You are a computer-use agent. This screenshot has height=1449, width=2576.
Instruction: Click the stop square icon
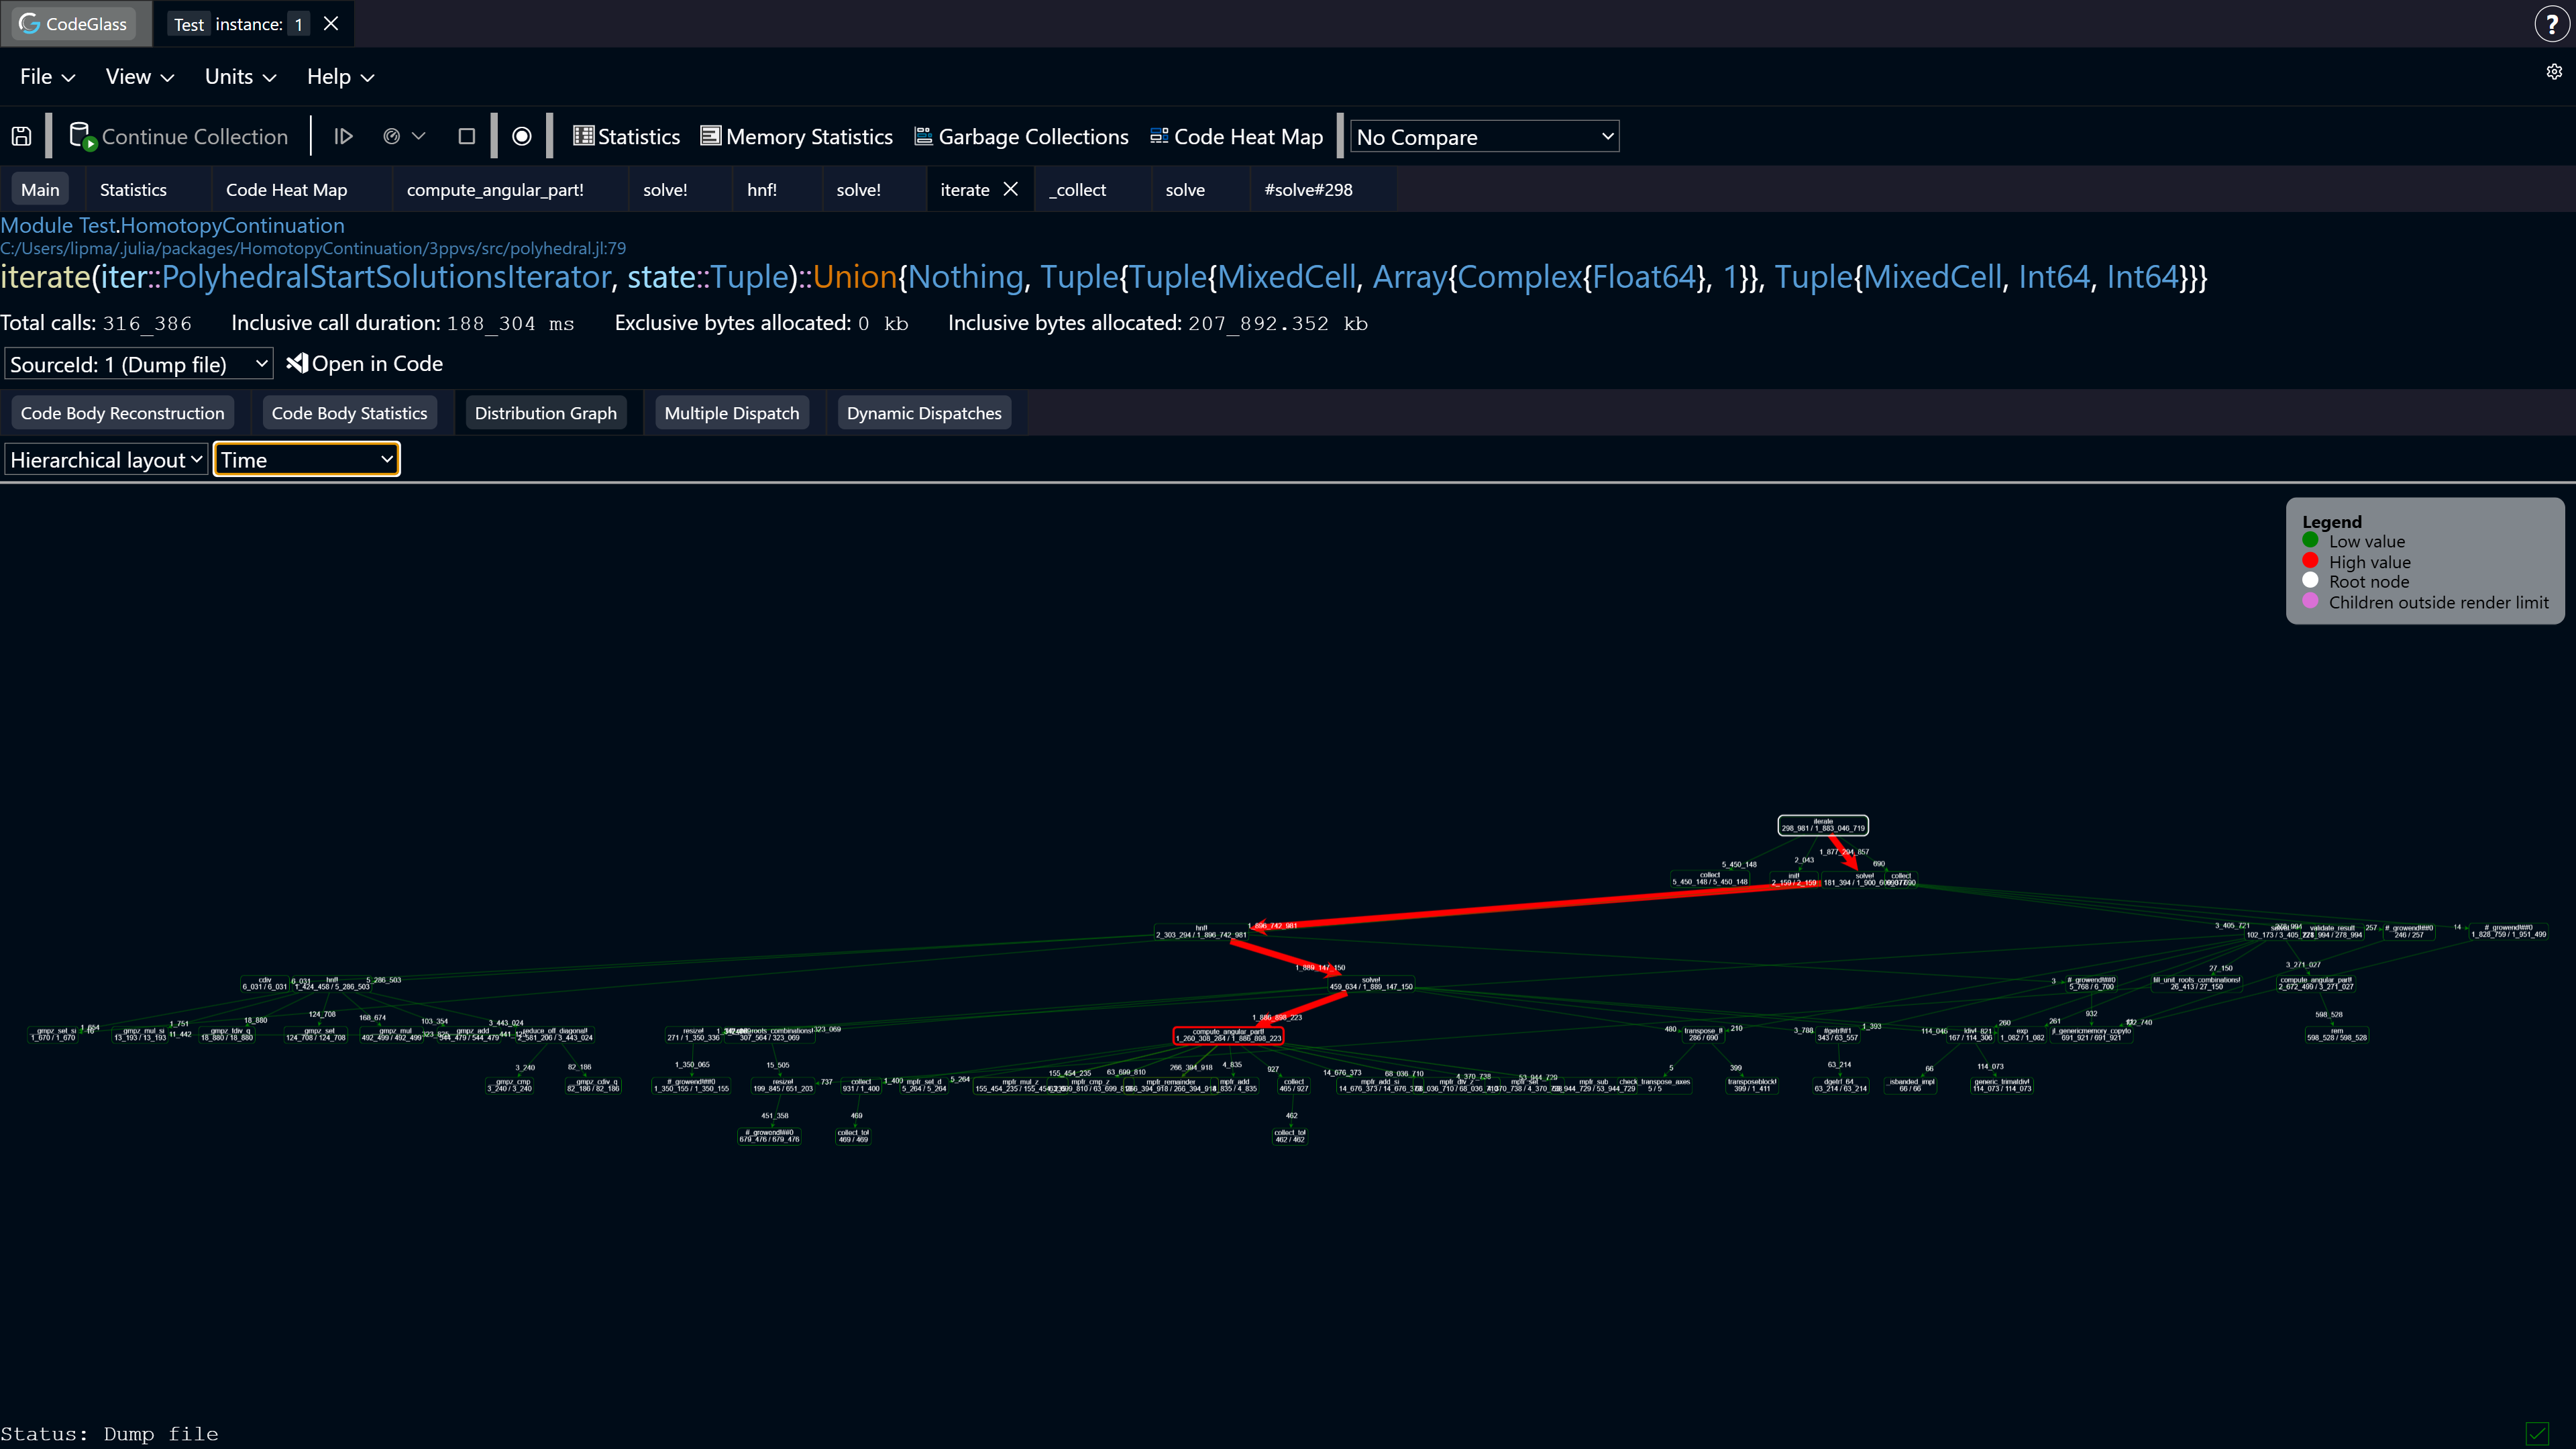(x=466, y=137)
